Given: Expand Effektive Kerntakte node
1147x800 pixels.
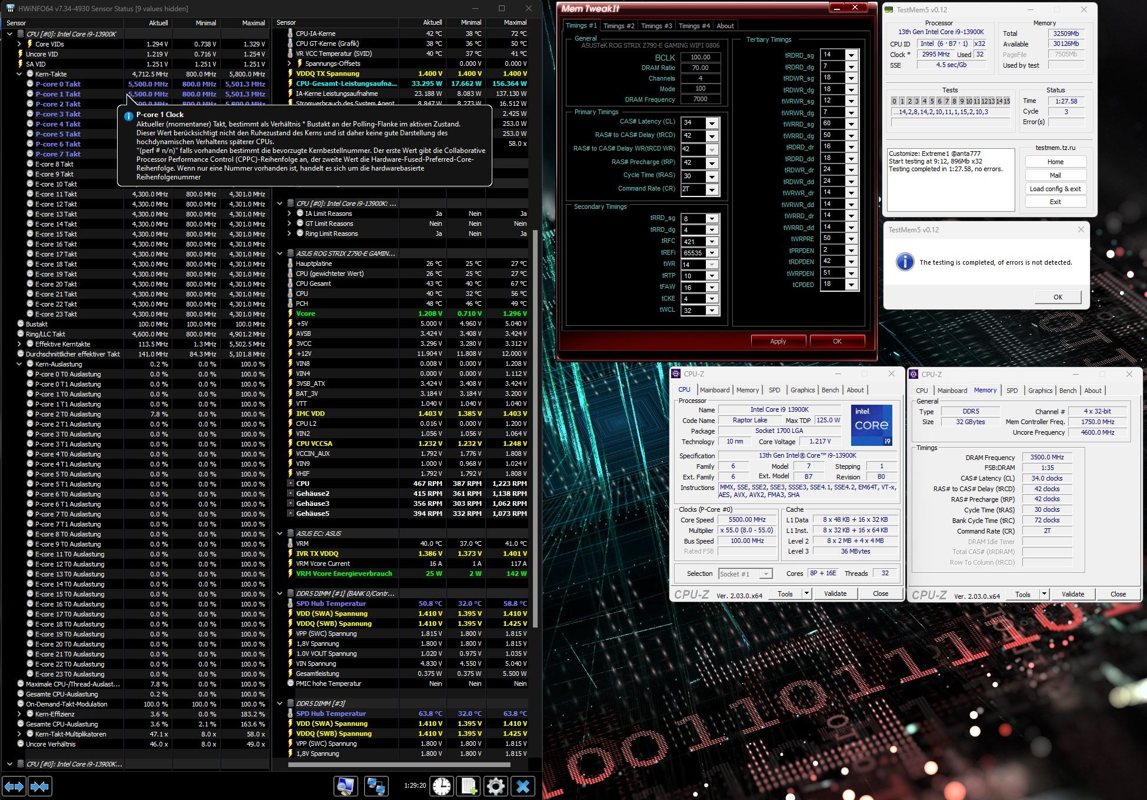Looking at the screenshot, I should point(19,344).
